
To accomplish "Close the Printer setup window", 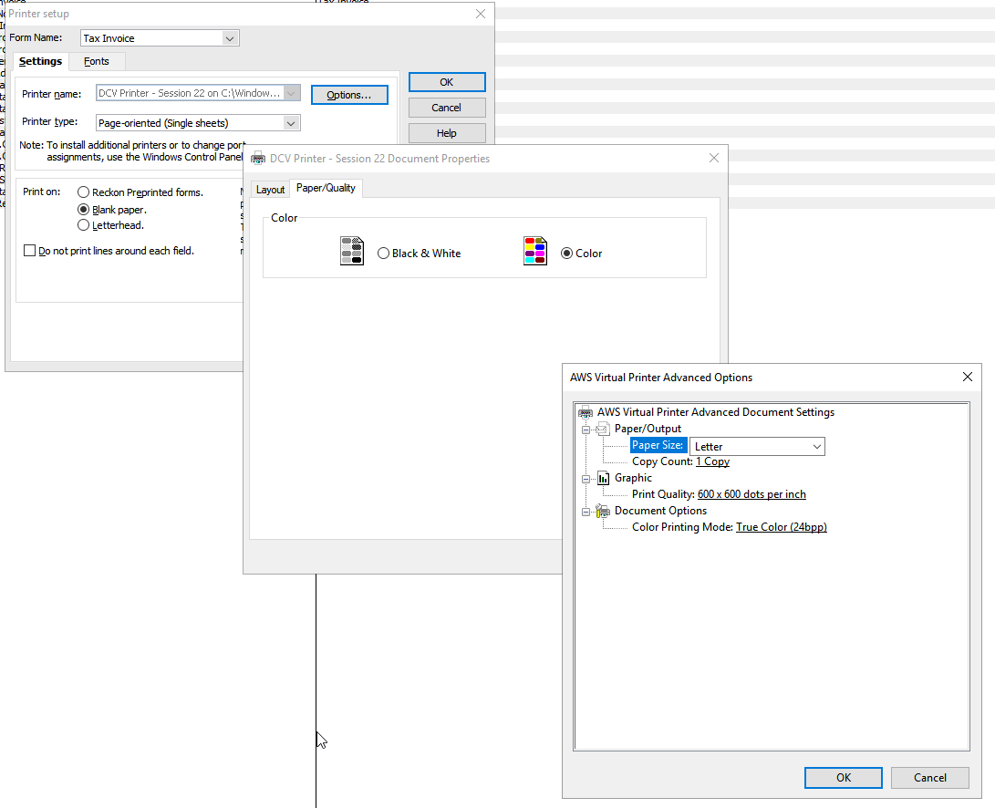I will pos(481,14).
